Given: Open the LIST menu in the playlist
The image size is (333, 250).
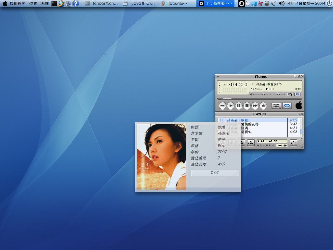Looking at the screenshot, I should click(x=293, y=143).
